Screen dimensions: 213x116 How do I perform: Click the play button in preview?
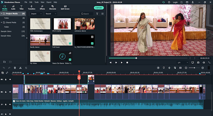122,63
